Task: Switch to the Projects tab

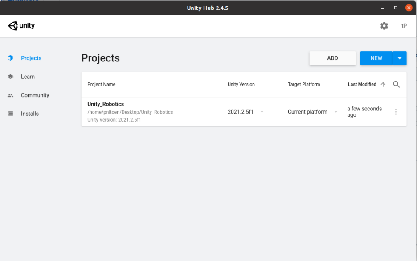Action: coord(31,58)
